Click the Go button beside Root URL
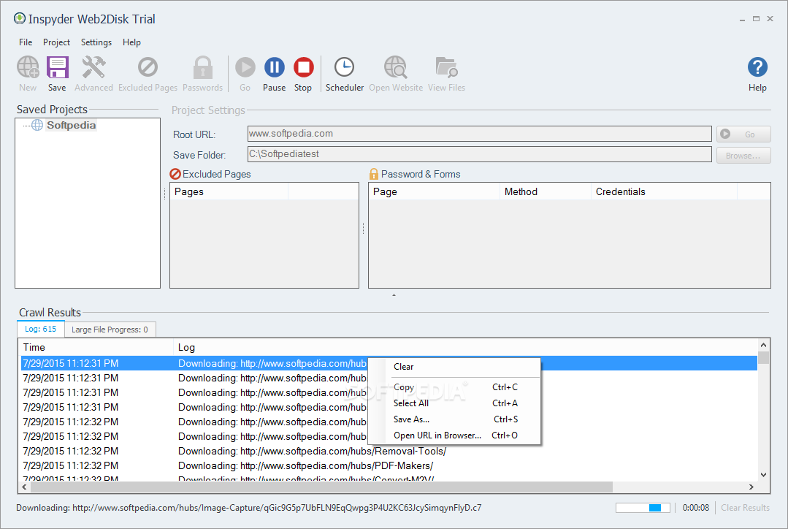 (743, 134)
